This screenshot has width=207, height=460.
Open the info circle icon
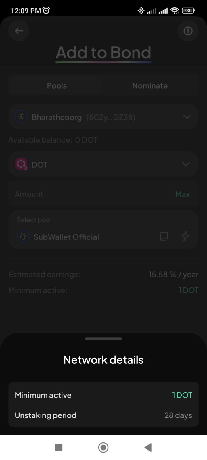coord(188,31)
